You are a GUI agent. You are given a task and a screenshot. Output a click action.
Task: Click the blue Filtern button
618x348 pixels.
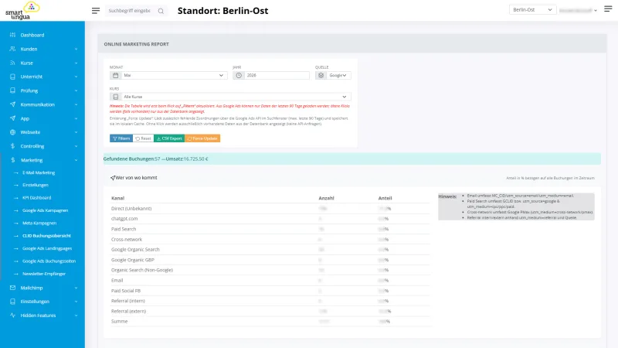point(121,138)
